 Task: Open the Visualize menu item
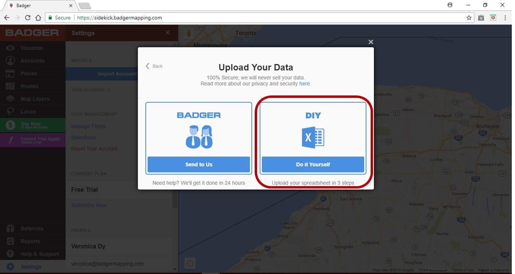click(32, 48)
